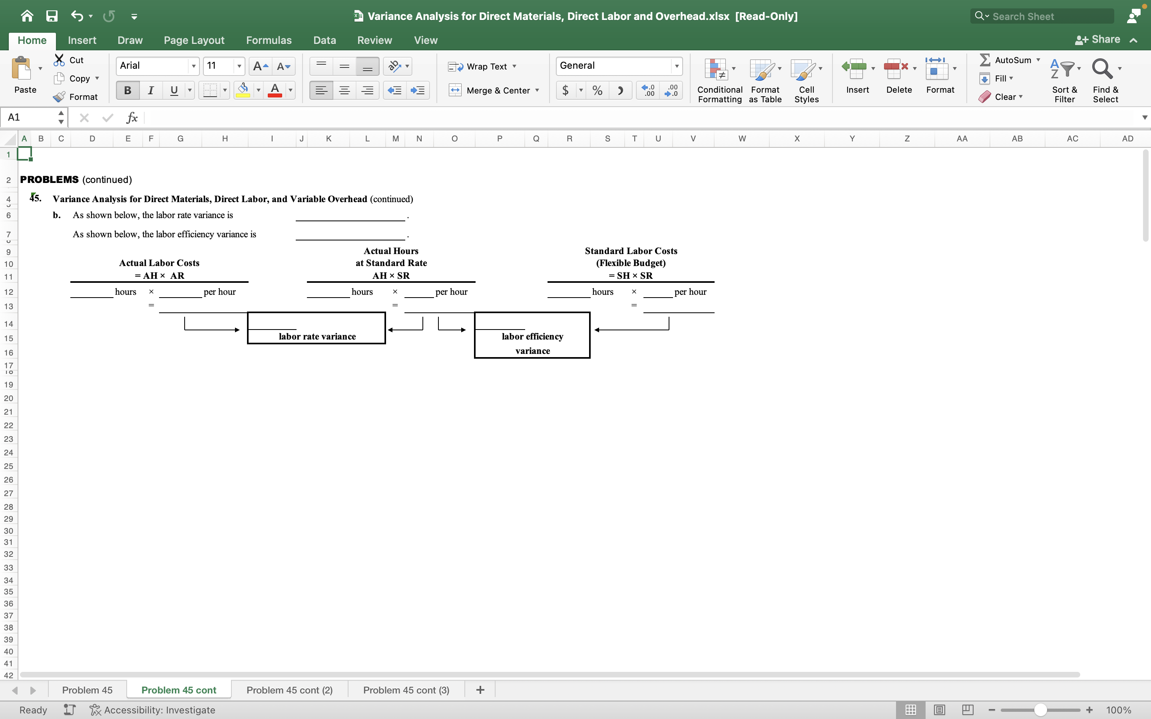Expand the AutoSum dropdown arrow
The image size is (1151, 719).
(x=1038, y=60)
